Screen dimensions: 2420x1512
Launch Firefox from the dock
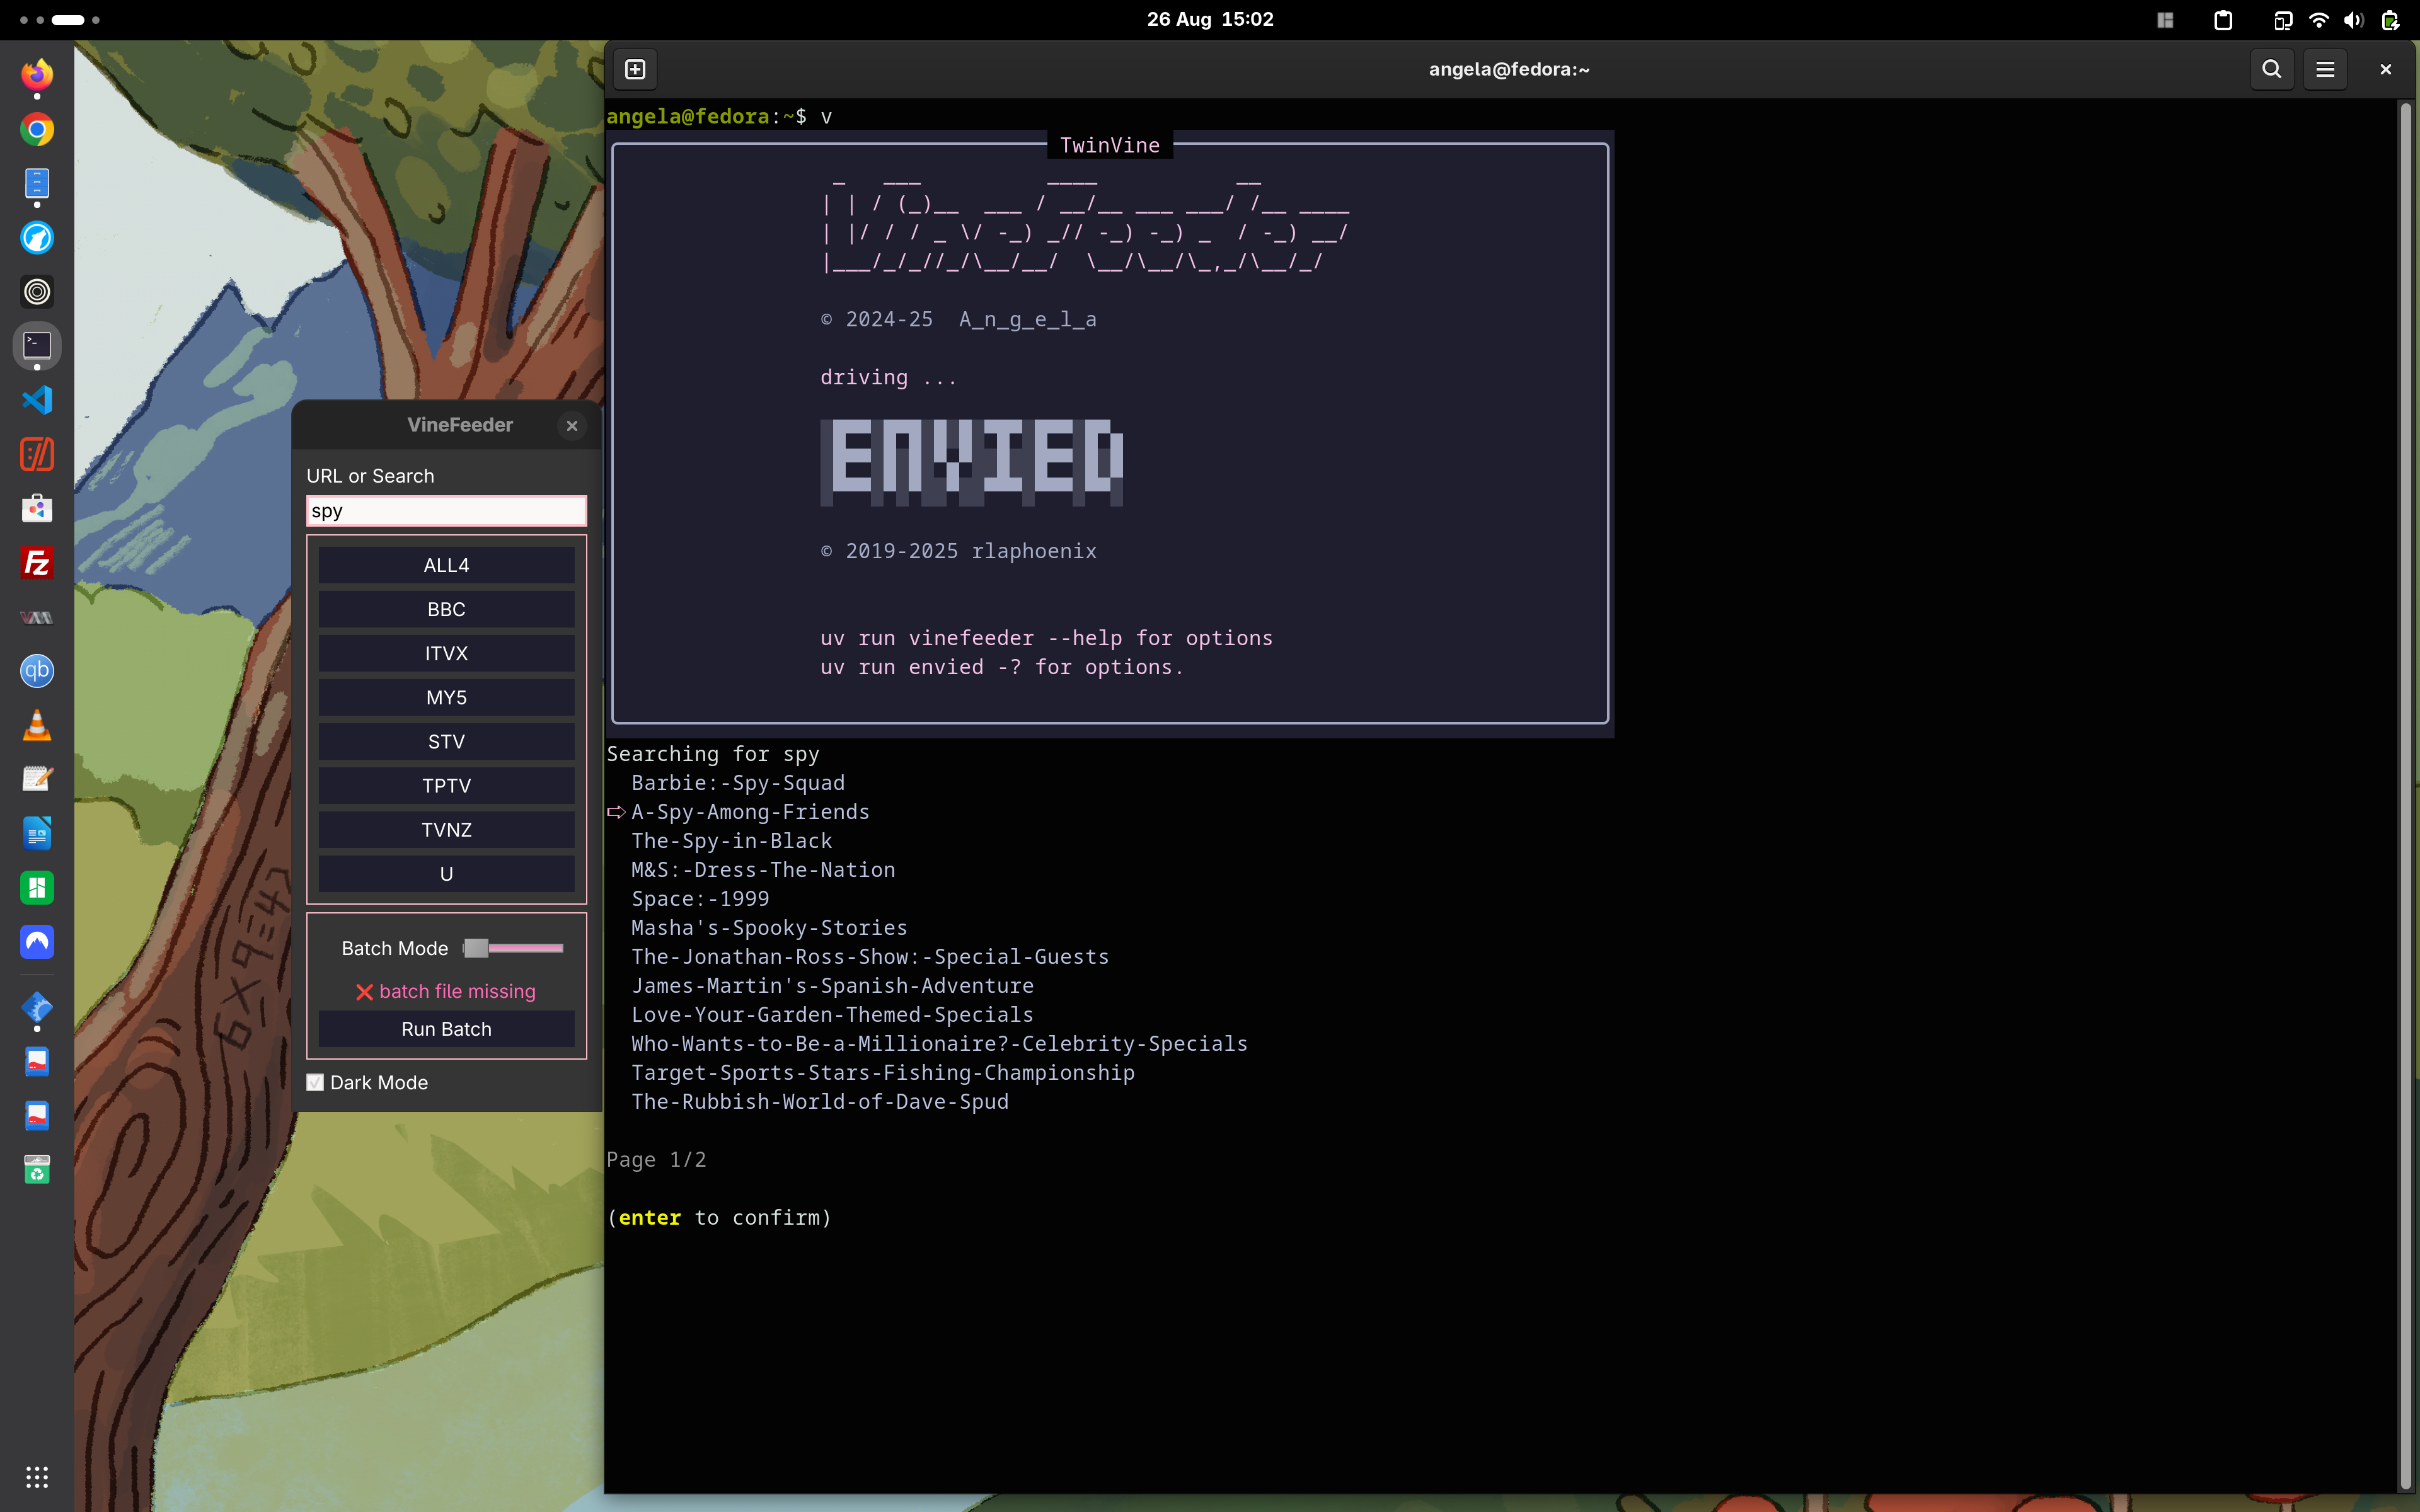(37, 75)
